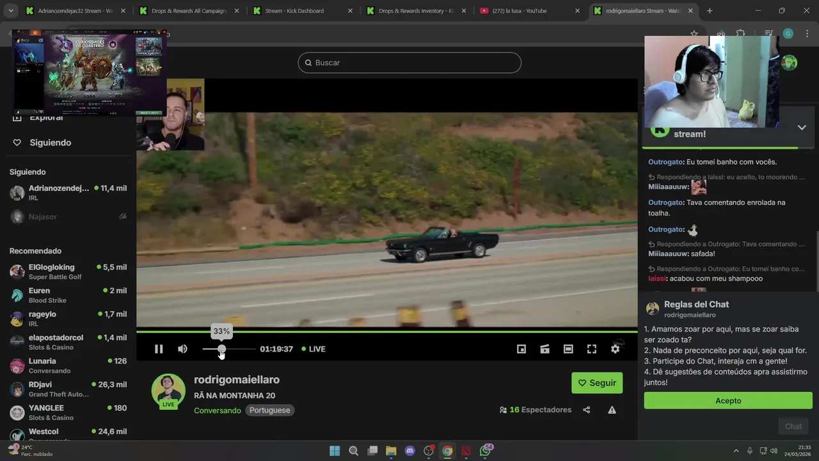Bookmark this page with the star icon
Viewport: 819px width, 461px height.
[694, 33]
